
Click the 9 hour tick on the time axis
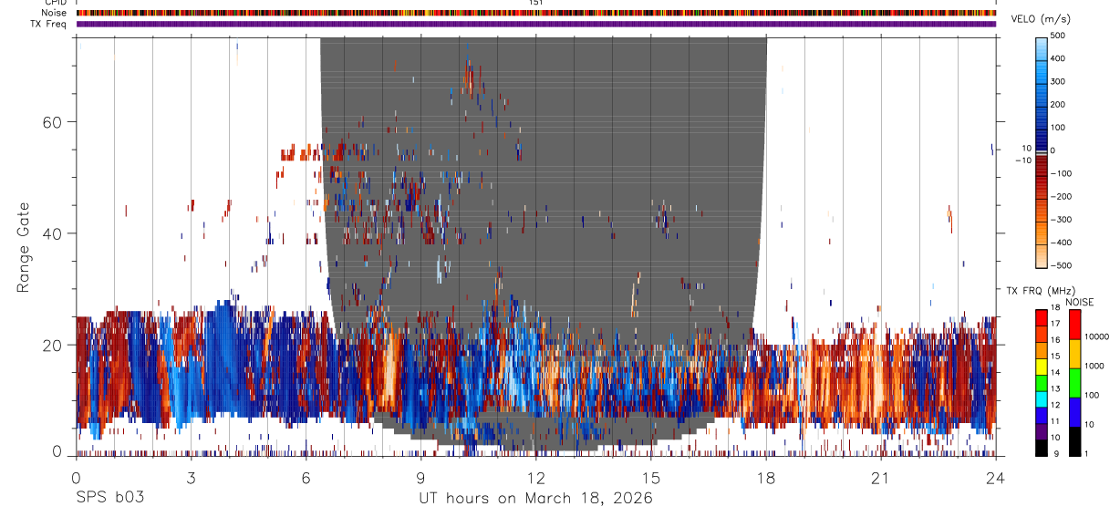[420, 477]
